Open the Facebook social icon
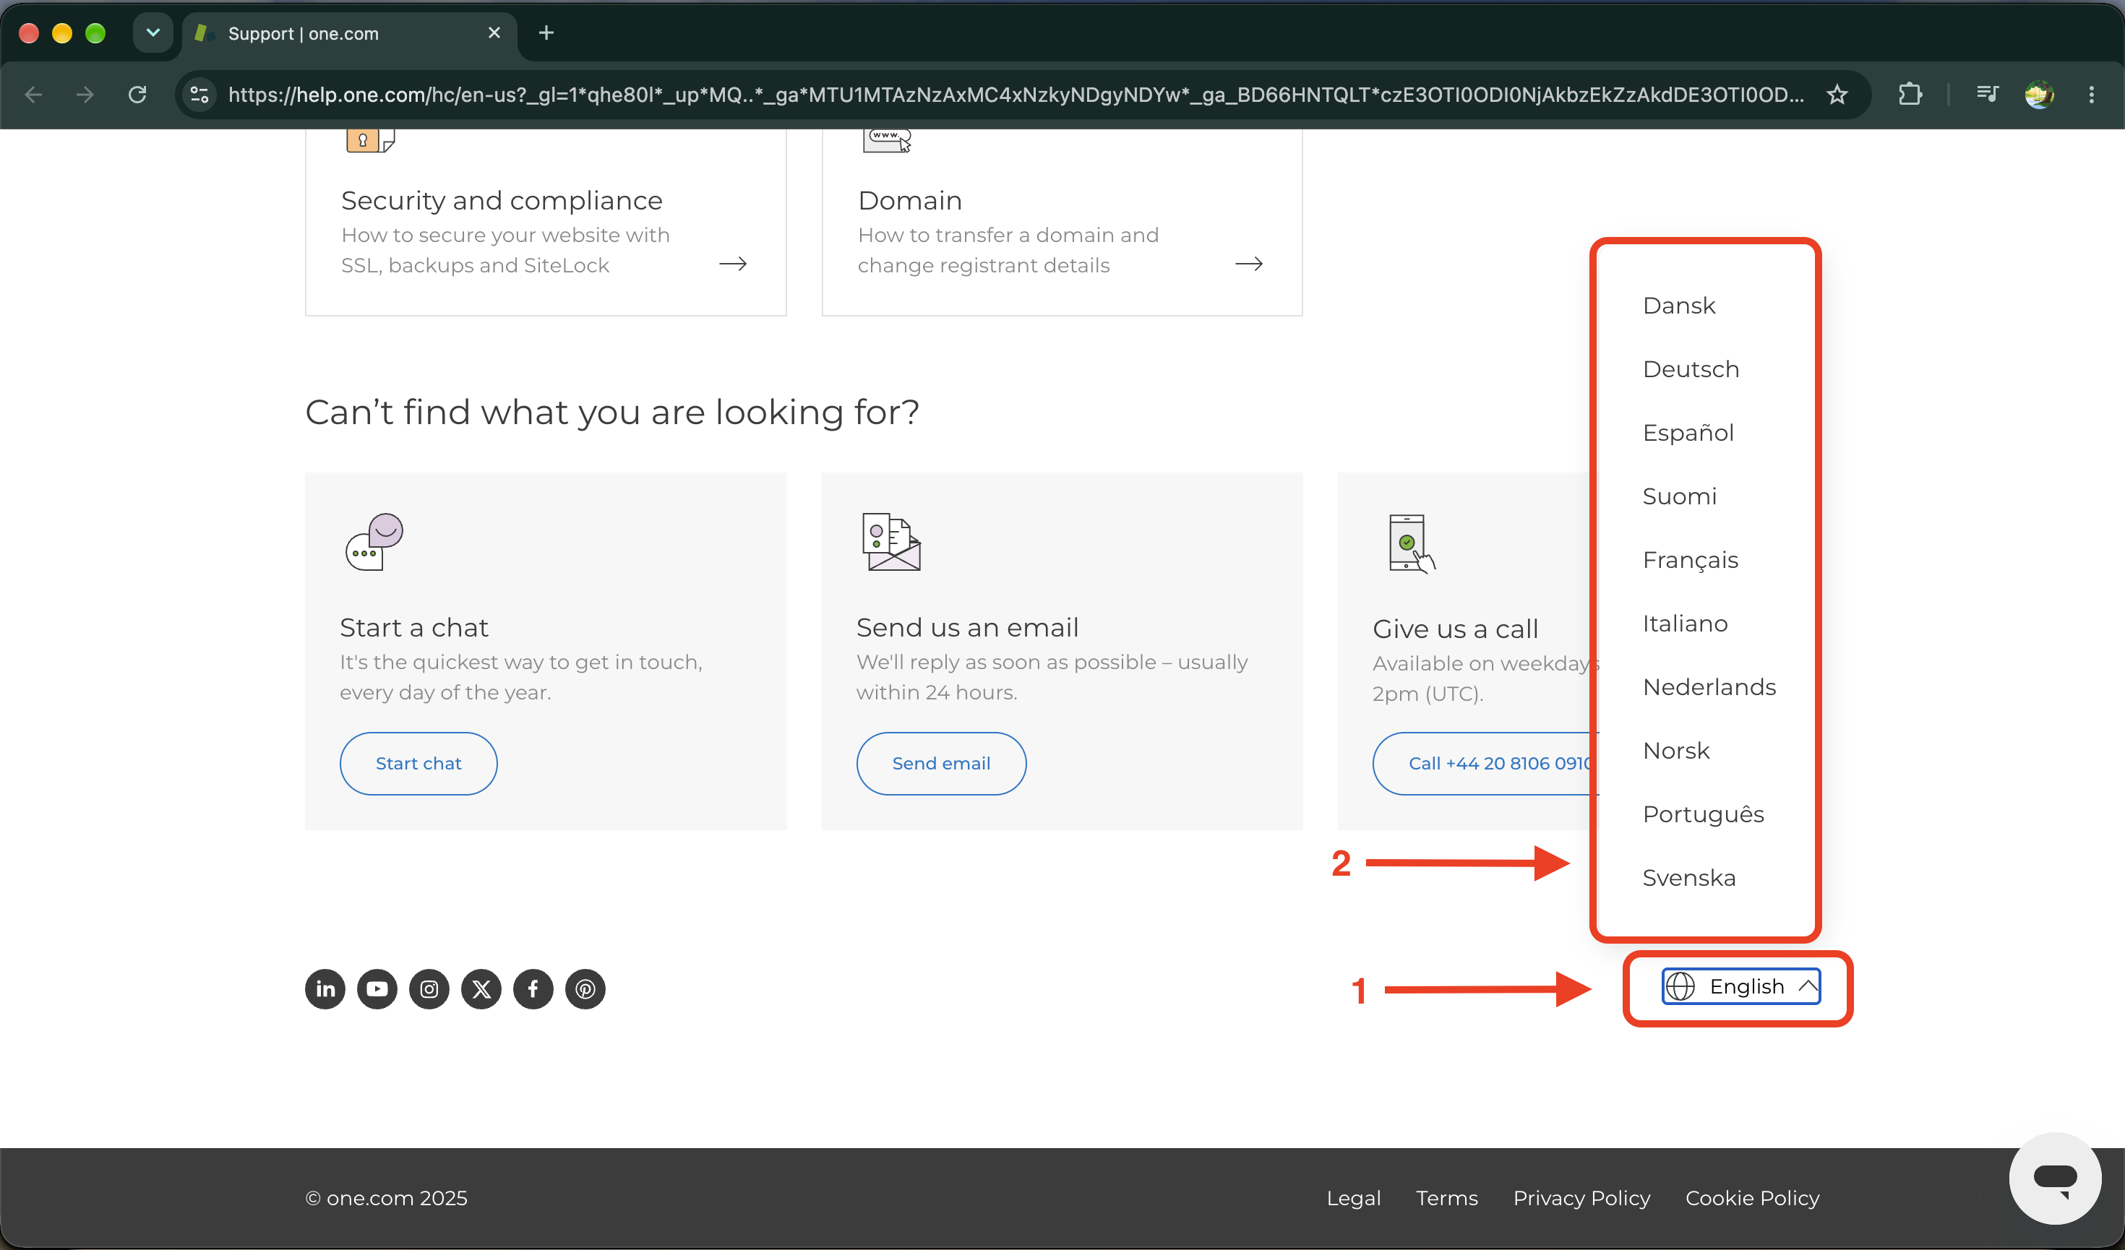Screen dimensions: 2125x1250 point(533,988)
